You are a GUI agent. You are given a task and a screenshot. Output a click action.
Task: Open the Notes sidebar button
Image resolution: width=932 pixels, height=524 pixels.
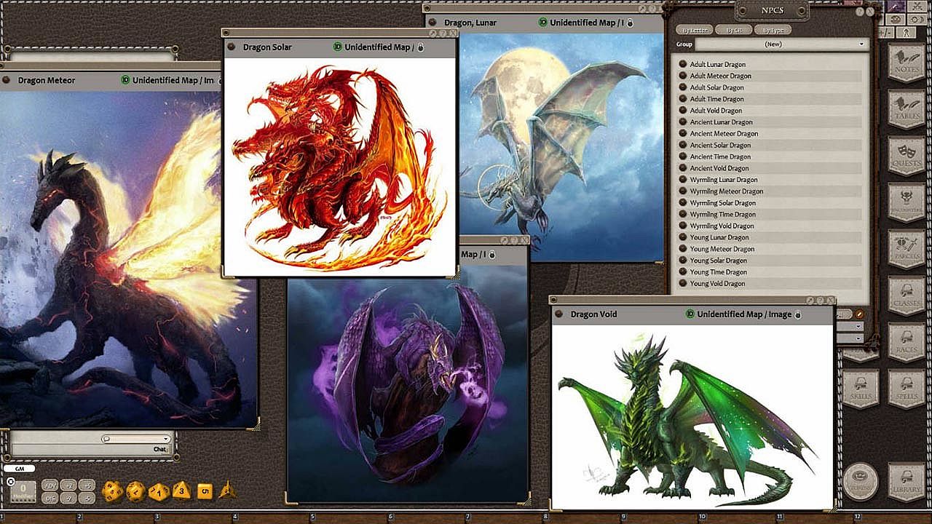[906, 63]
